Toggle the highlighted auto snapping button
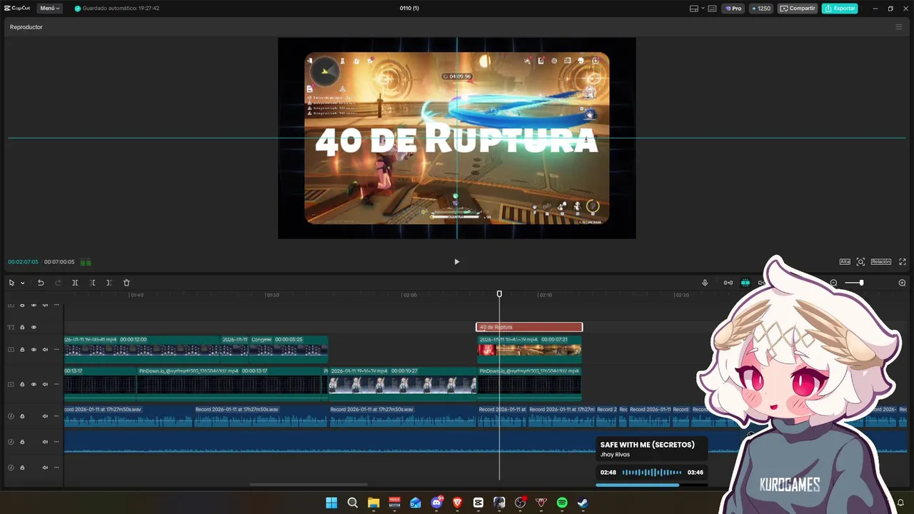Image resolution: width=914 pixels, height=514 pixels. click(x=745, y=283)
